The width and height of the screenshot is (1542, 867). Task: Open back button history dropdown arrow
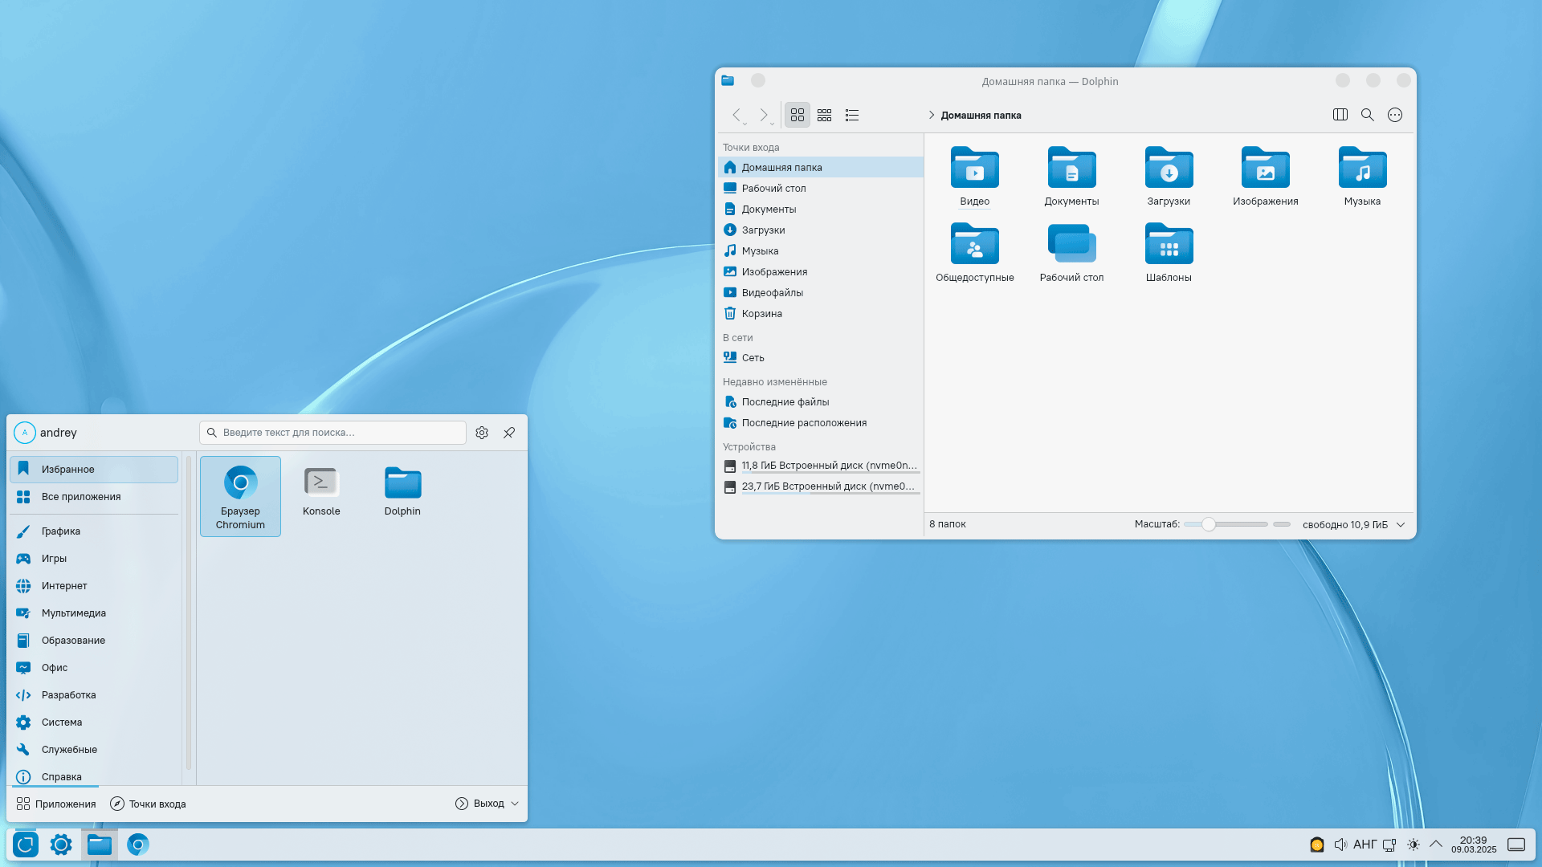[x=745, y=124]
